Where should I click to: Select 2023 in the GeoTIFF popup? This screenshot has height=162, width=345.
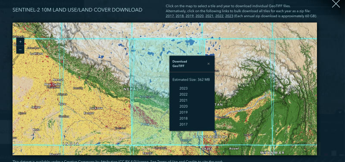coord(184,88)
